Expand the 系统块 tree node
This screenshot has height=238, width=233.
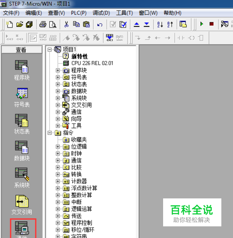pos(58,98)
